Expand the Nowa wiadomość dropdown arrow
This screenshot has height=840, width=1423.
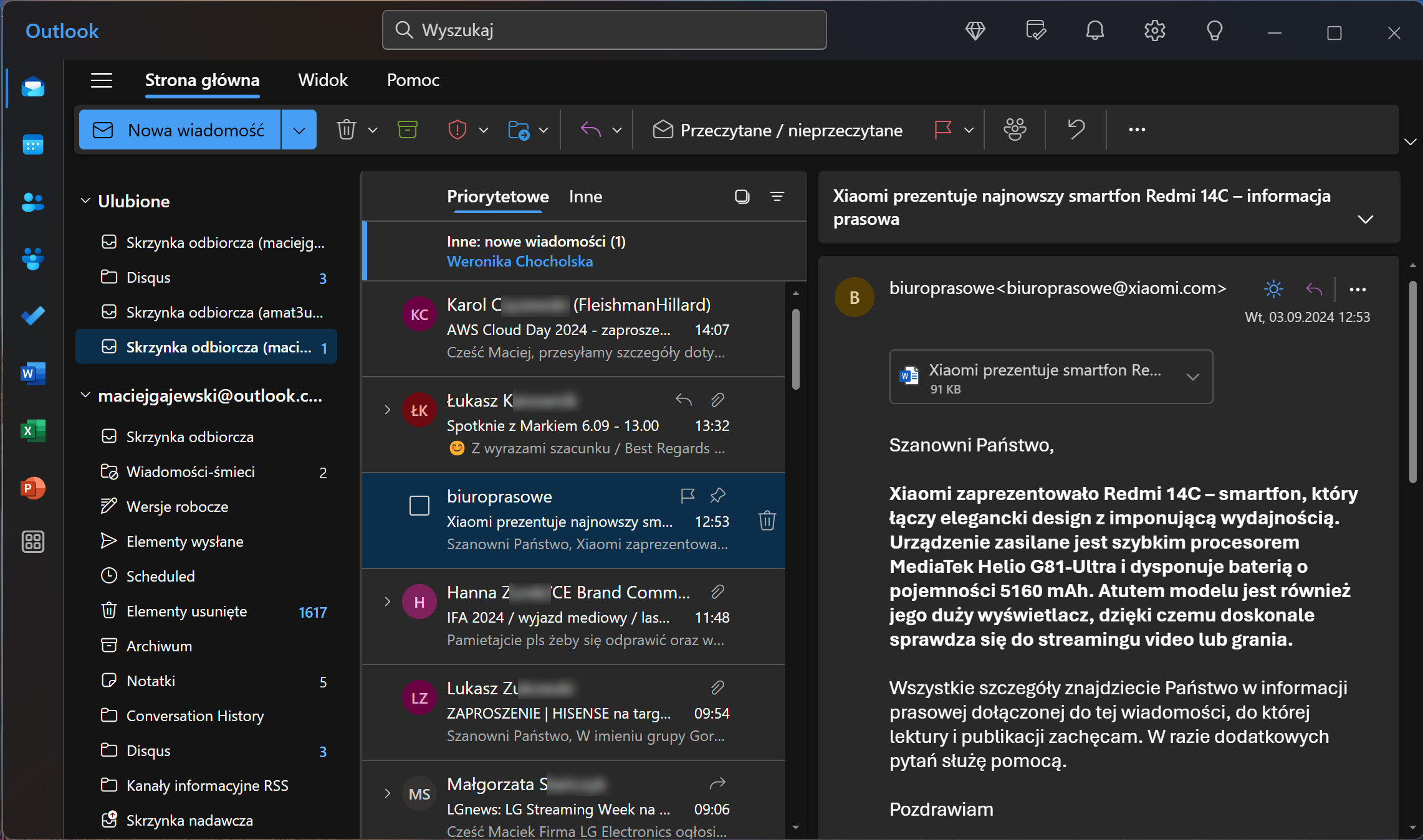[299, 130]
